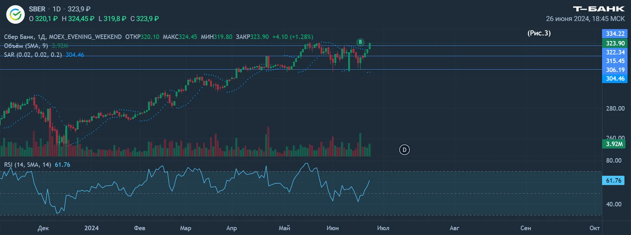
Task: Click the 323,9 ₽ price in header
Action: (79, 9)
